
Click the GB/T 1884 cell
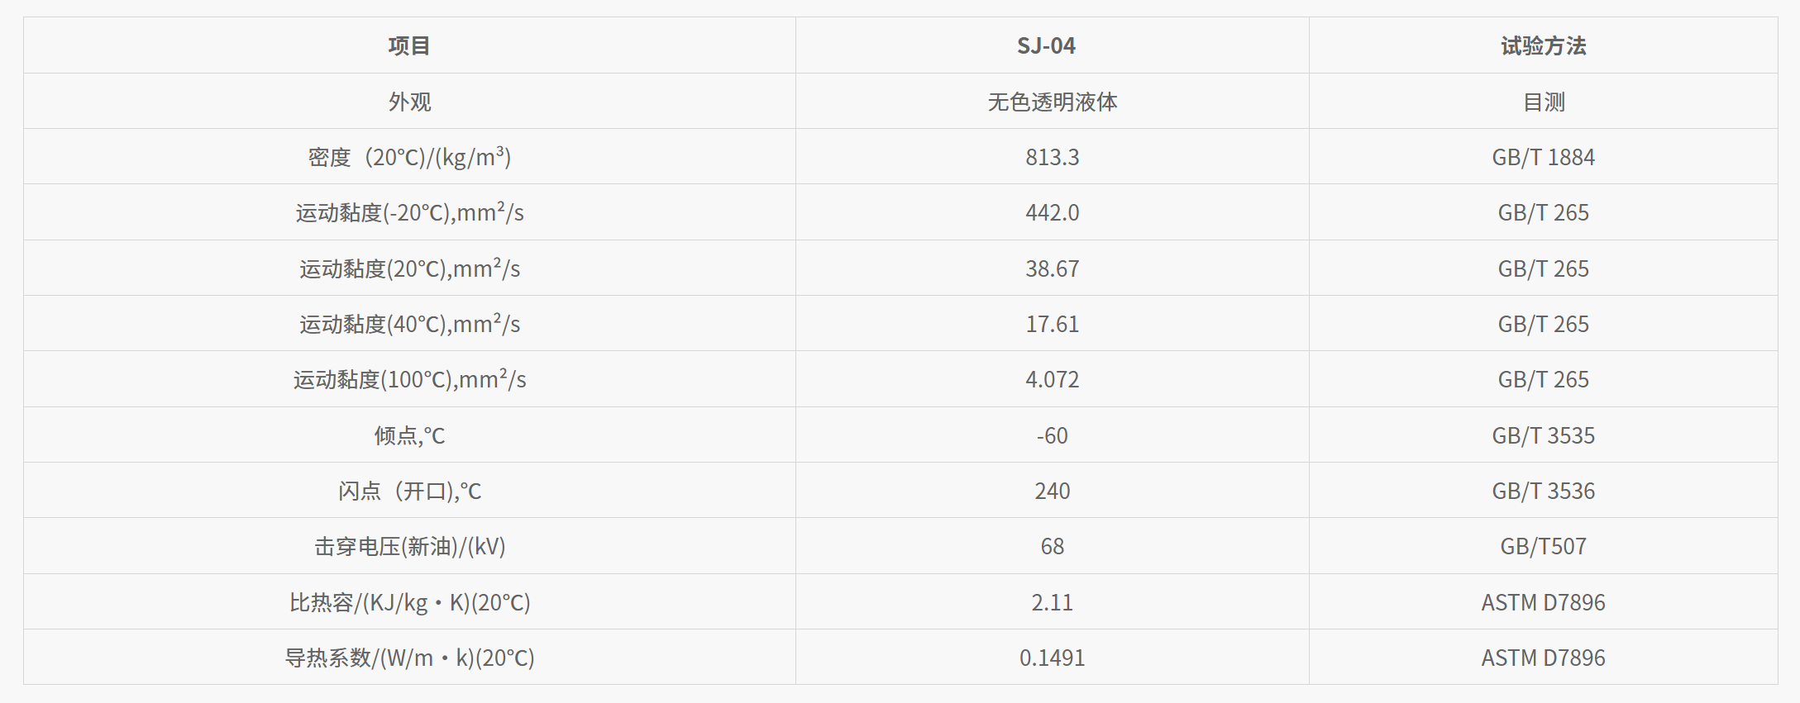[1543, 157]
